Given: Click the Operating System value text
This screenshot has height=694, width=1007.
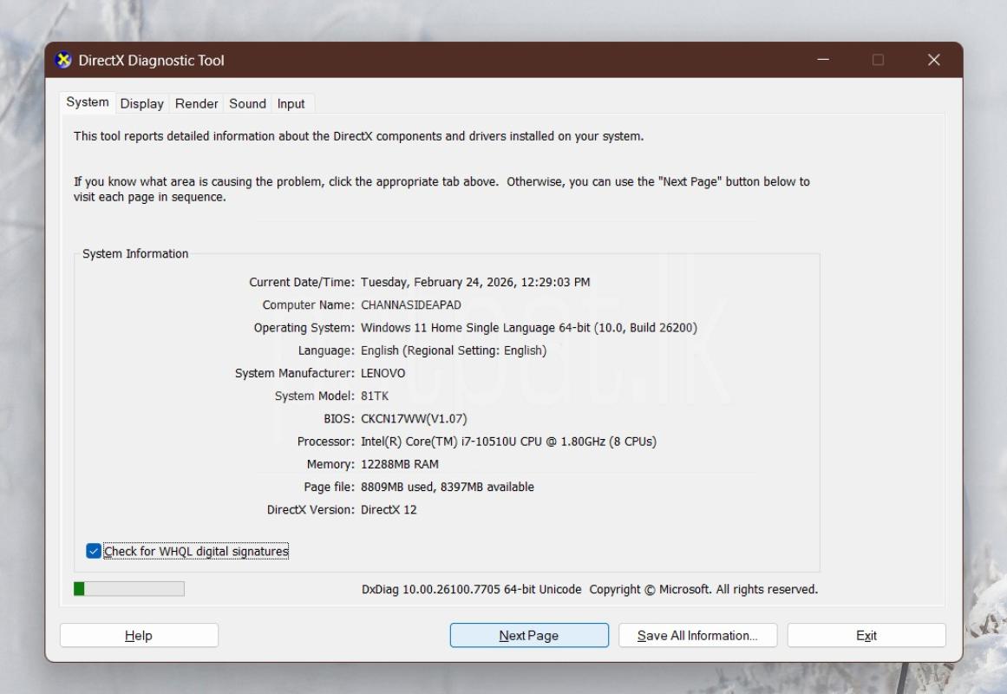Looking at the screenshot, I should [x=528, y=328].
